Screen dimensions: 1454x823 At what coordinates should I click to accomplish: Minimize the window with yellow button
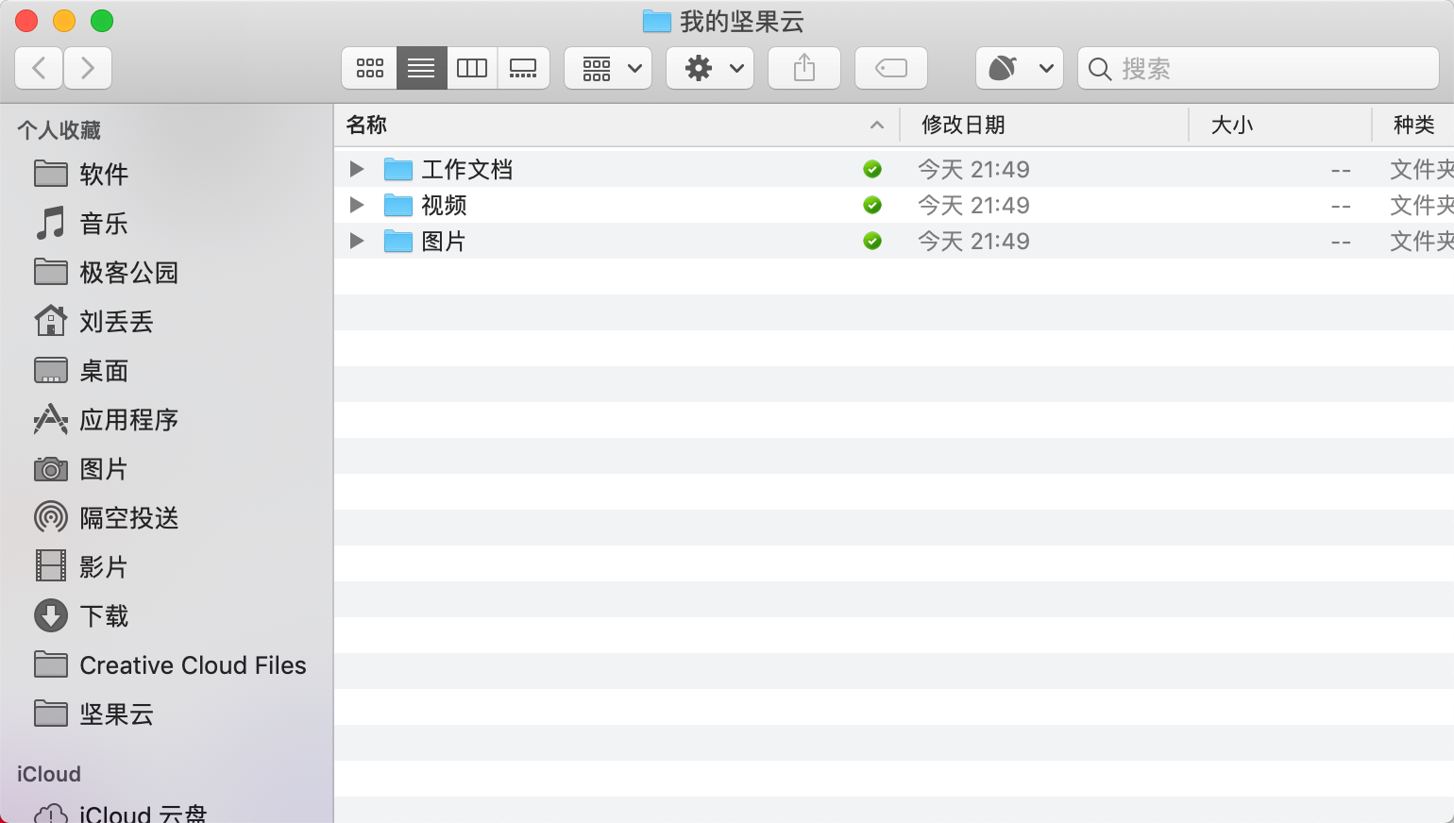[64, 21]
